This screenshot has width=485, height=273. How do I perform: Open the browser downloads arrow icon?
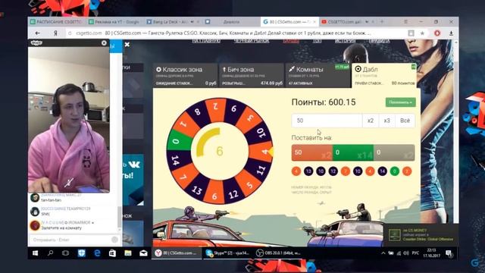pyautogui.click(x=451, y=33)
